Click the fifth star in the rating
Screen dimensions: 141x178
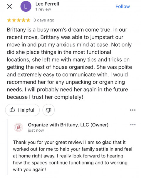tap(28, 20)
